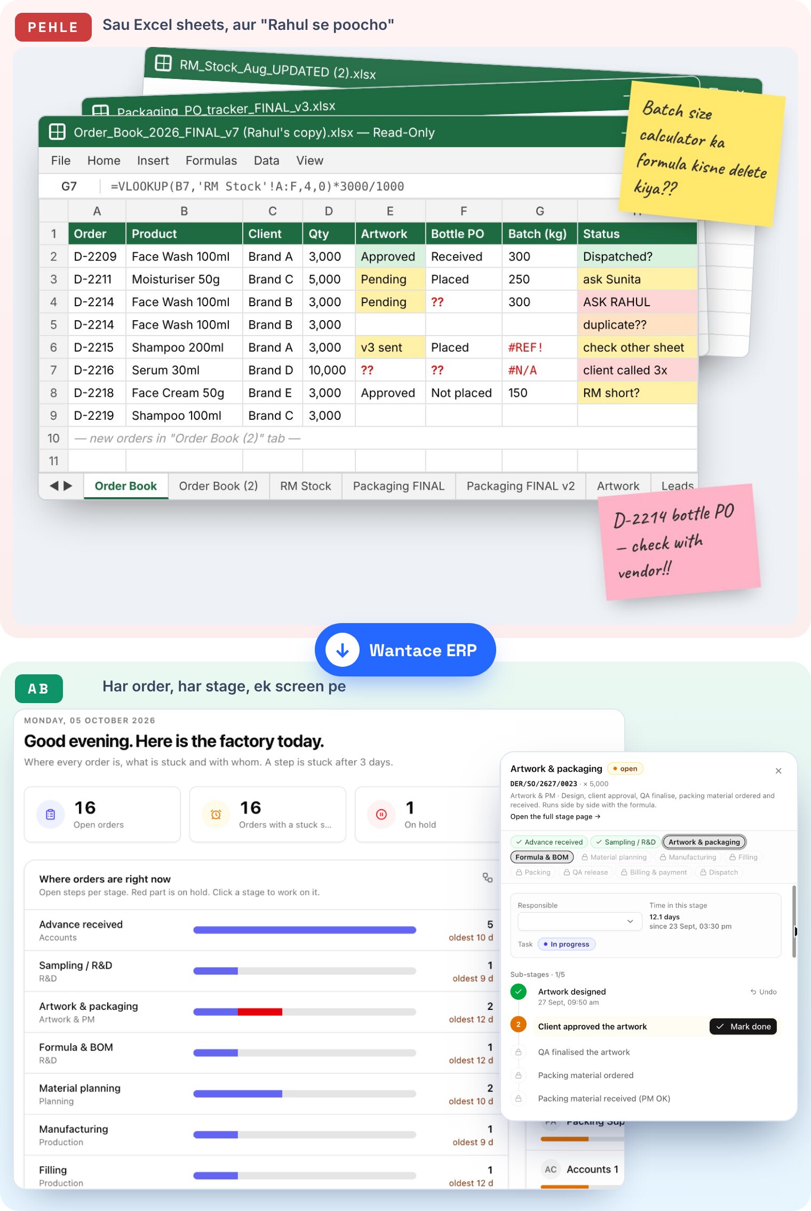Screen dimensions: 811x1211
Task: Switch to the RM Stock sheet tab
Action: point(306,486)
